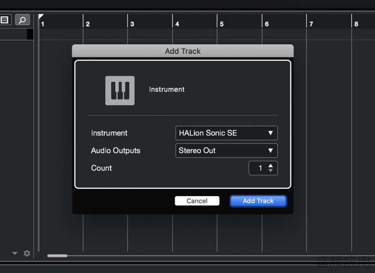Open the track search magnifier icon
The width and height of the screenshot is (375, 273).
tap(22, 20)
